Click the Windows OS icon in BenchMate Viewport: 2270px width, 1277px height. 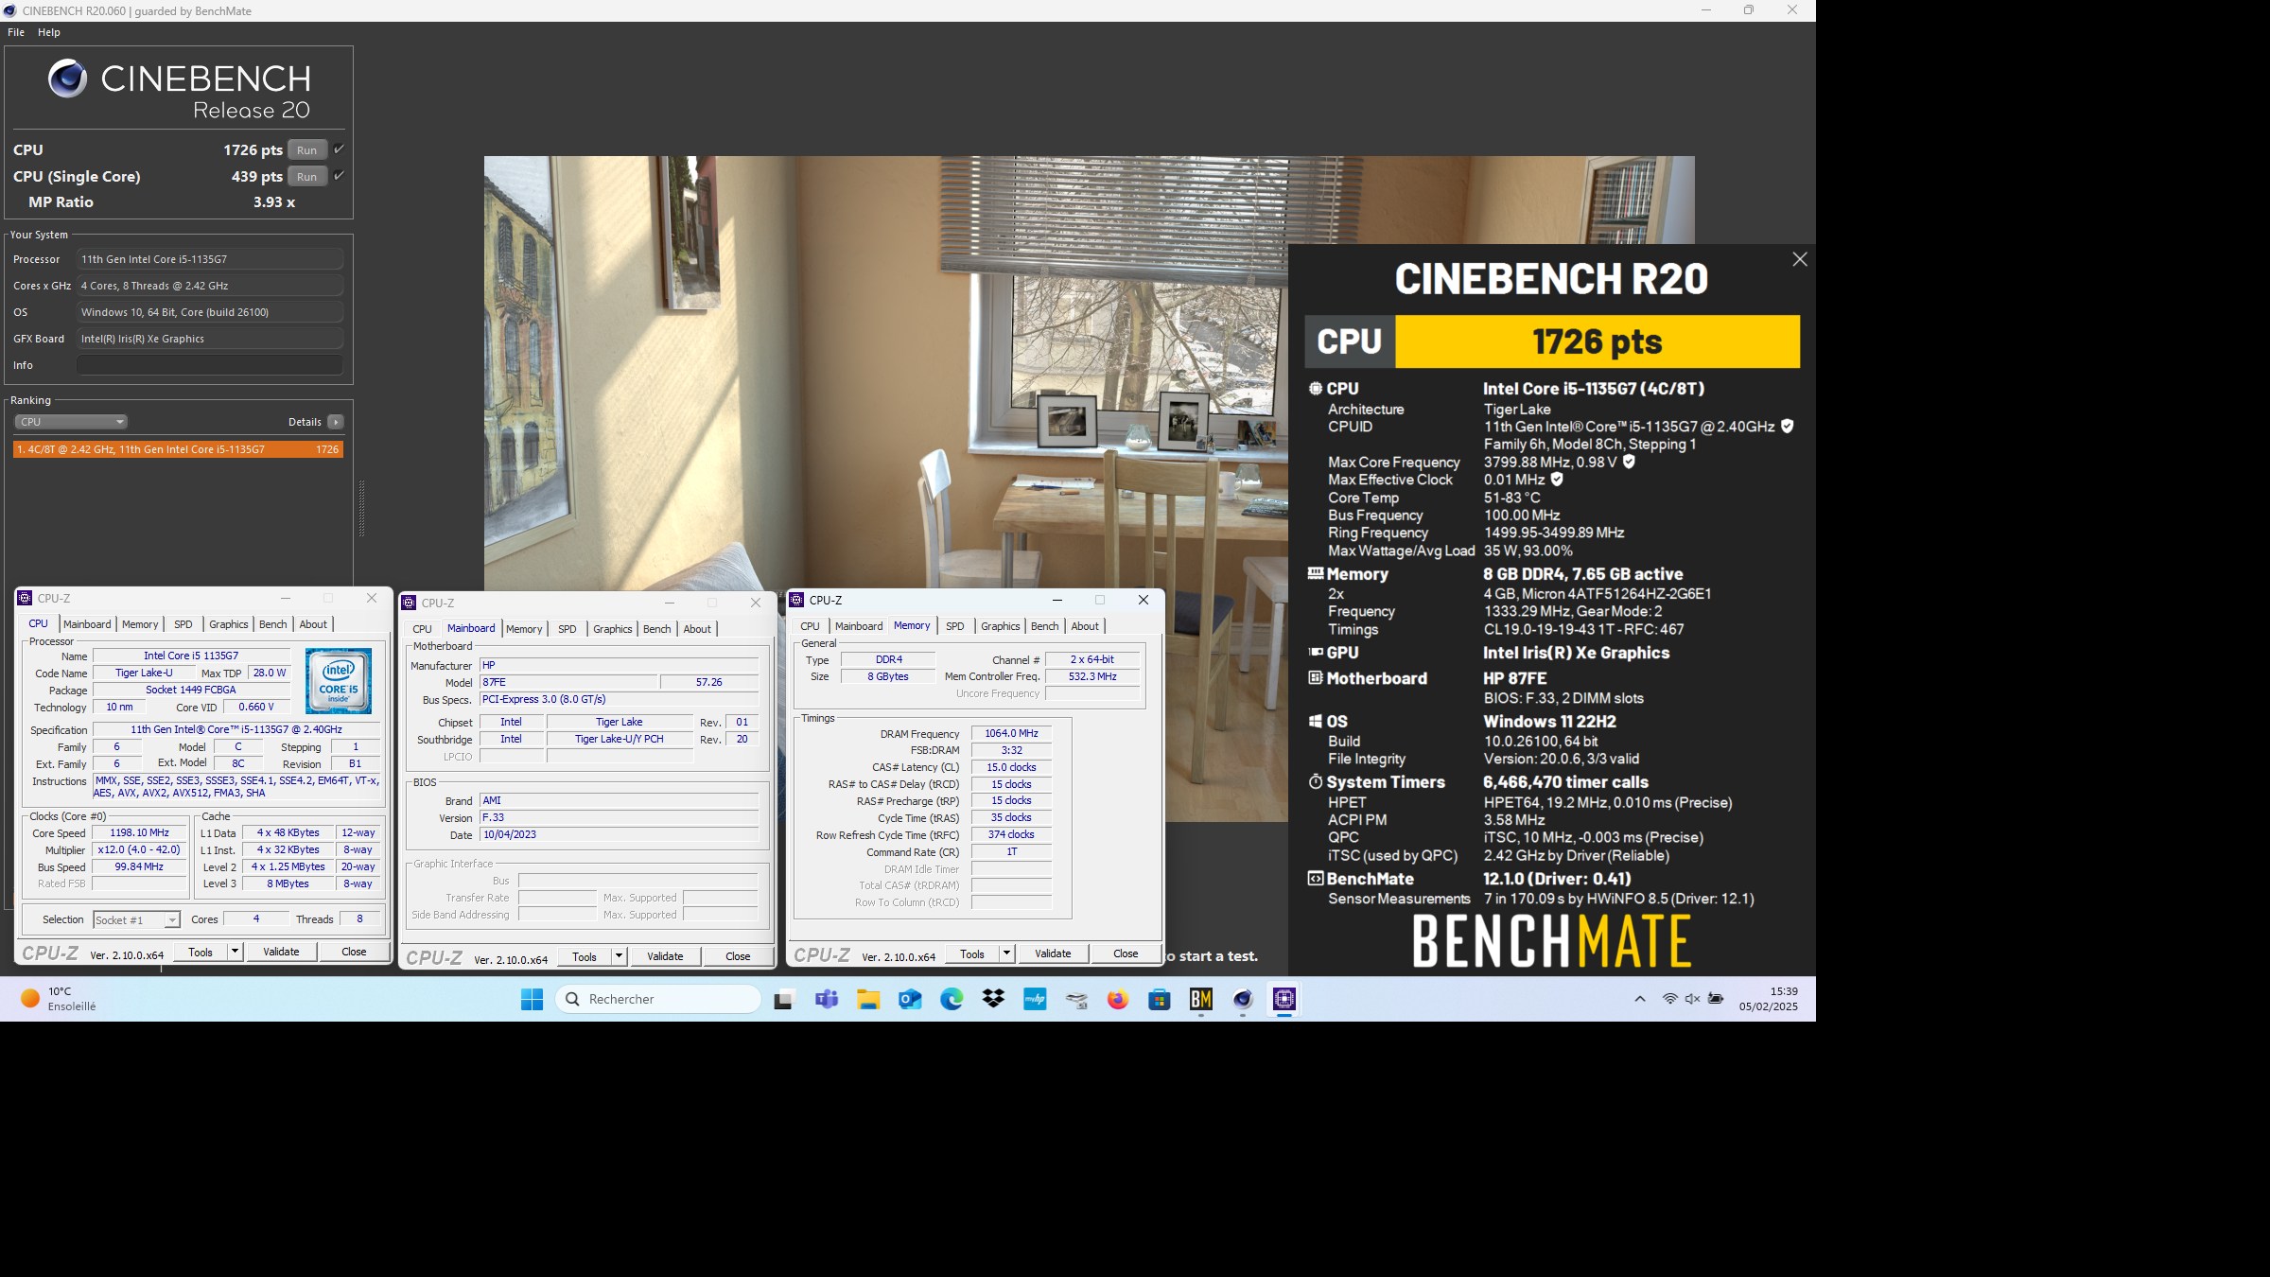[x=1316, y=721]
